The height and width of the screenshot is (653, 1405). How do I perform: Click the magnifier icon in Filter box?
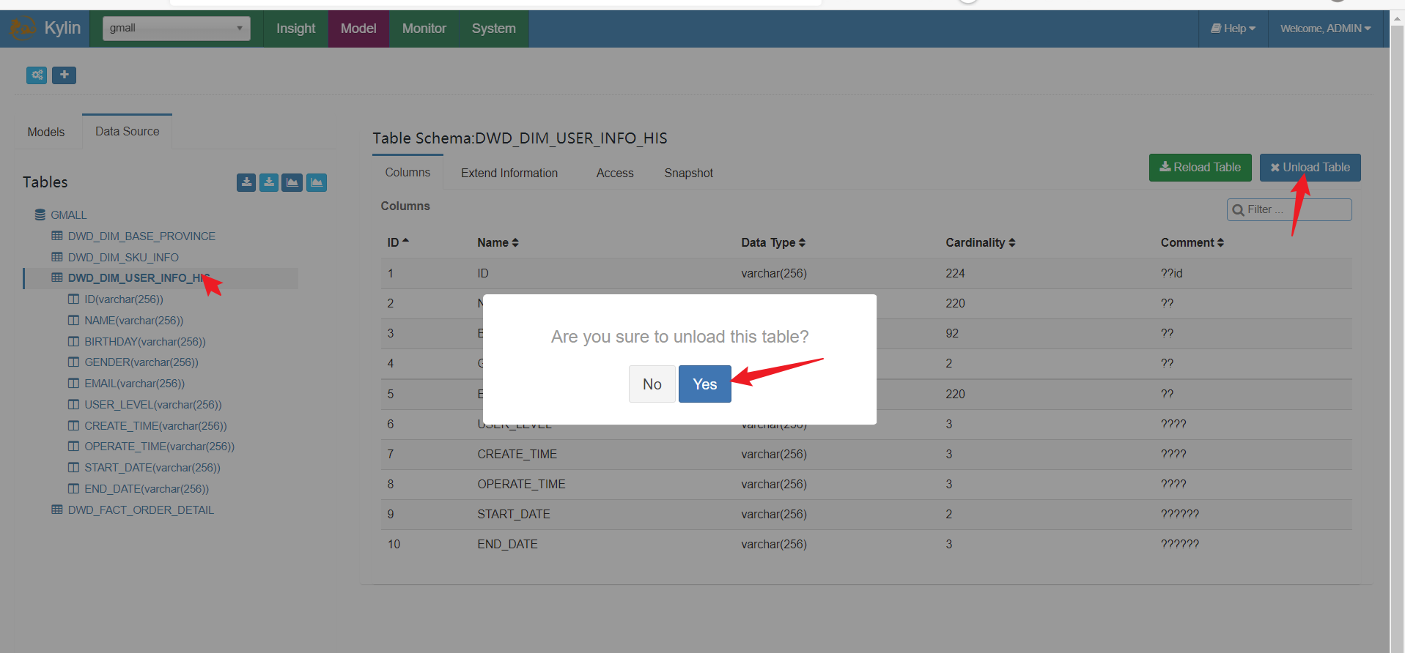(1239, 210)
